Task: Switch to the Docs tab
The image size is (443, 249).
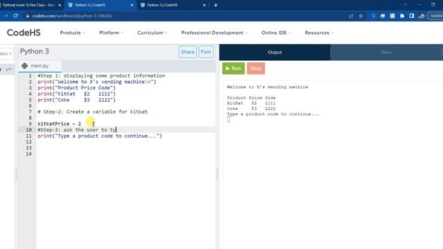Action: pyautogui.click(x=386, y=53)
